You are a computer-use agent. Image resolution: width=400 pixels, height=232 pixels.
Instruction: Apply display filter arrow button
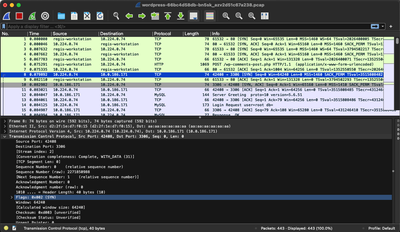(375, 26)
